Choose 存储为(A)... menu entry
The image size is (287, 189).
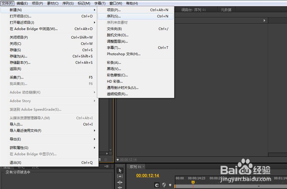pos(49,56)
